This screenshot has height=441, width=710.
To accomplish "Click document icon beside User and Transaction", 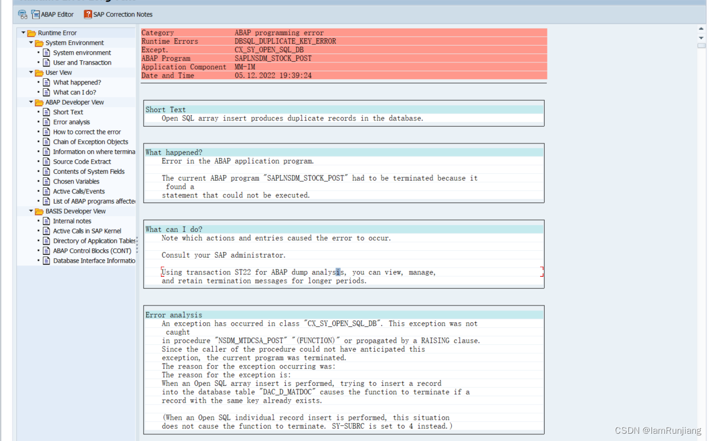I will [47, 62].
